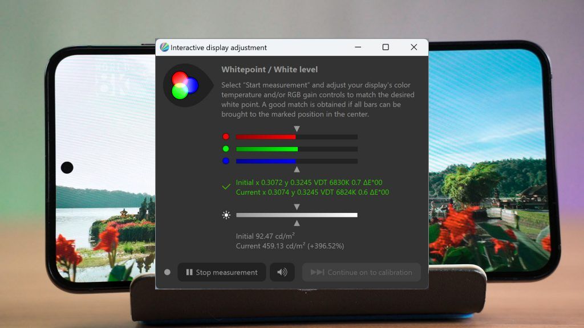The width and height of the screenshot is (584, 328).
Task: Click the green gain level bar
Action: point(297,149)
